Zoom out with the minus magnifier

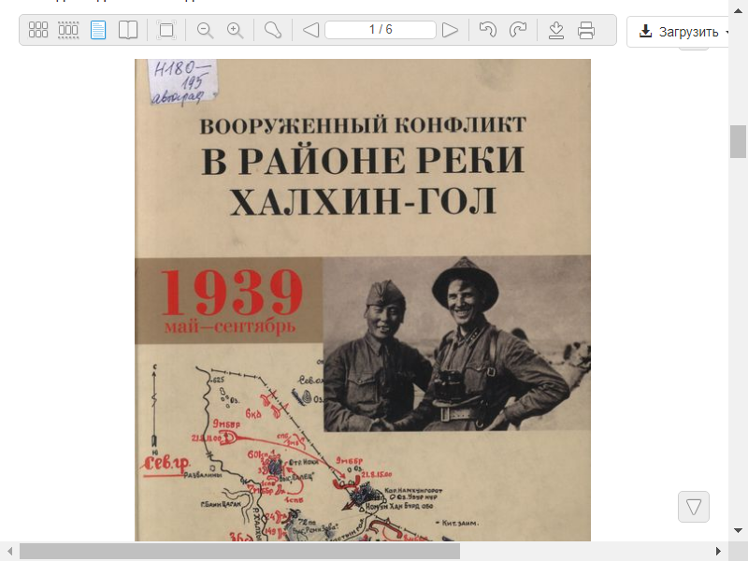205,30
